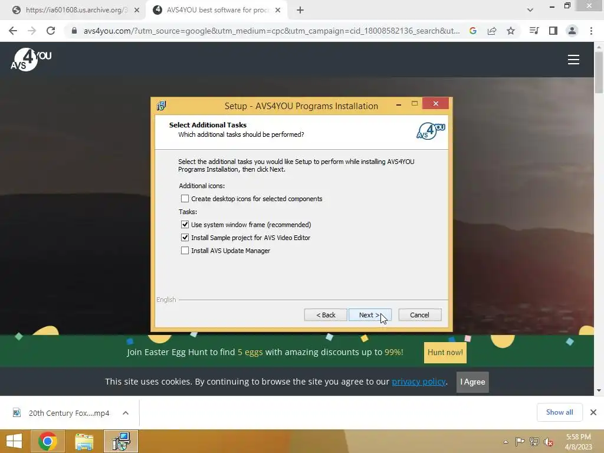
Task: Click the scrollbar up arrow
Action: click(599, 47)
